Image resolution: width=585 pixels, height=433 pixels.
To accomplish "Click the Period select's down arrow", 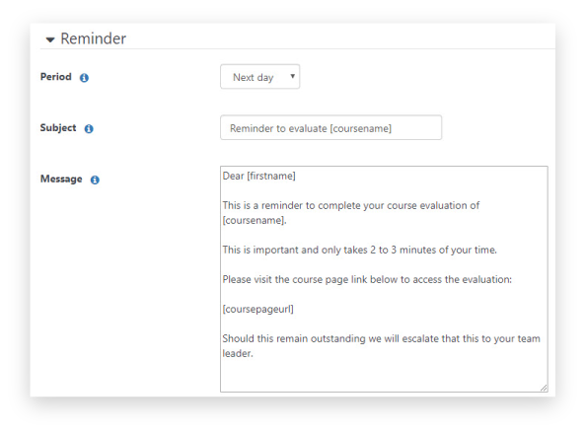I will (x=293, y=76).
